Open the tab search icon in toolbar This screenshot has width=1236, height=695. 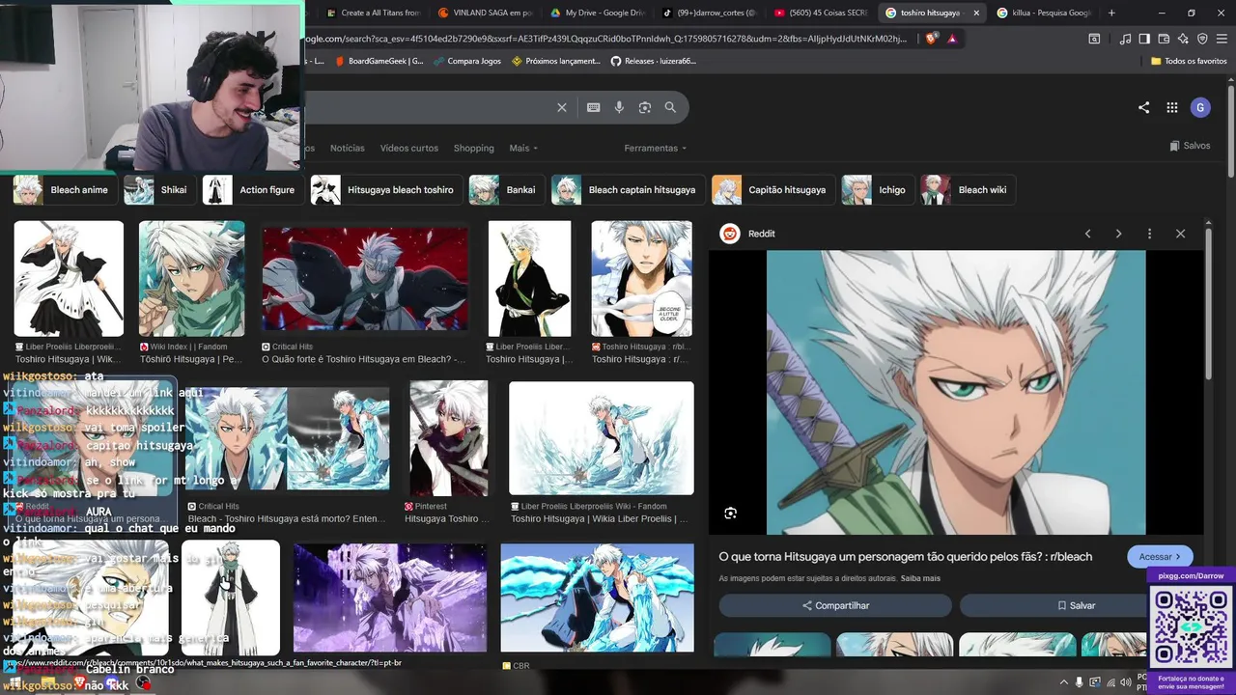point(1094,39)
